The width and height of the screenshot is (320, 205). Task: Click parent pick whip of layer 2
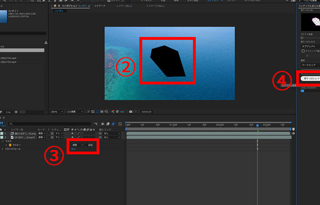click(100, 138)
